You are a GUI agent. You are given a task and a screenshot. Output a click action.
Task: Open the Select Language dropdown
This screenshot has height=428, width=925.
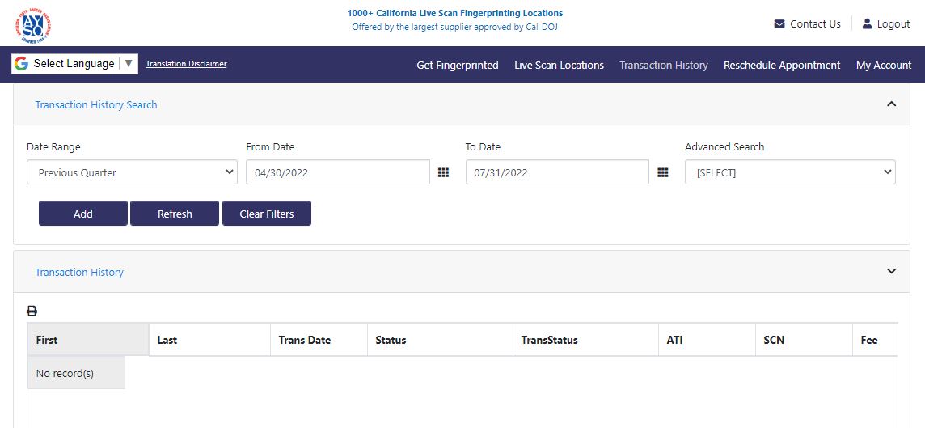point(74,64)
